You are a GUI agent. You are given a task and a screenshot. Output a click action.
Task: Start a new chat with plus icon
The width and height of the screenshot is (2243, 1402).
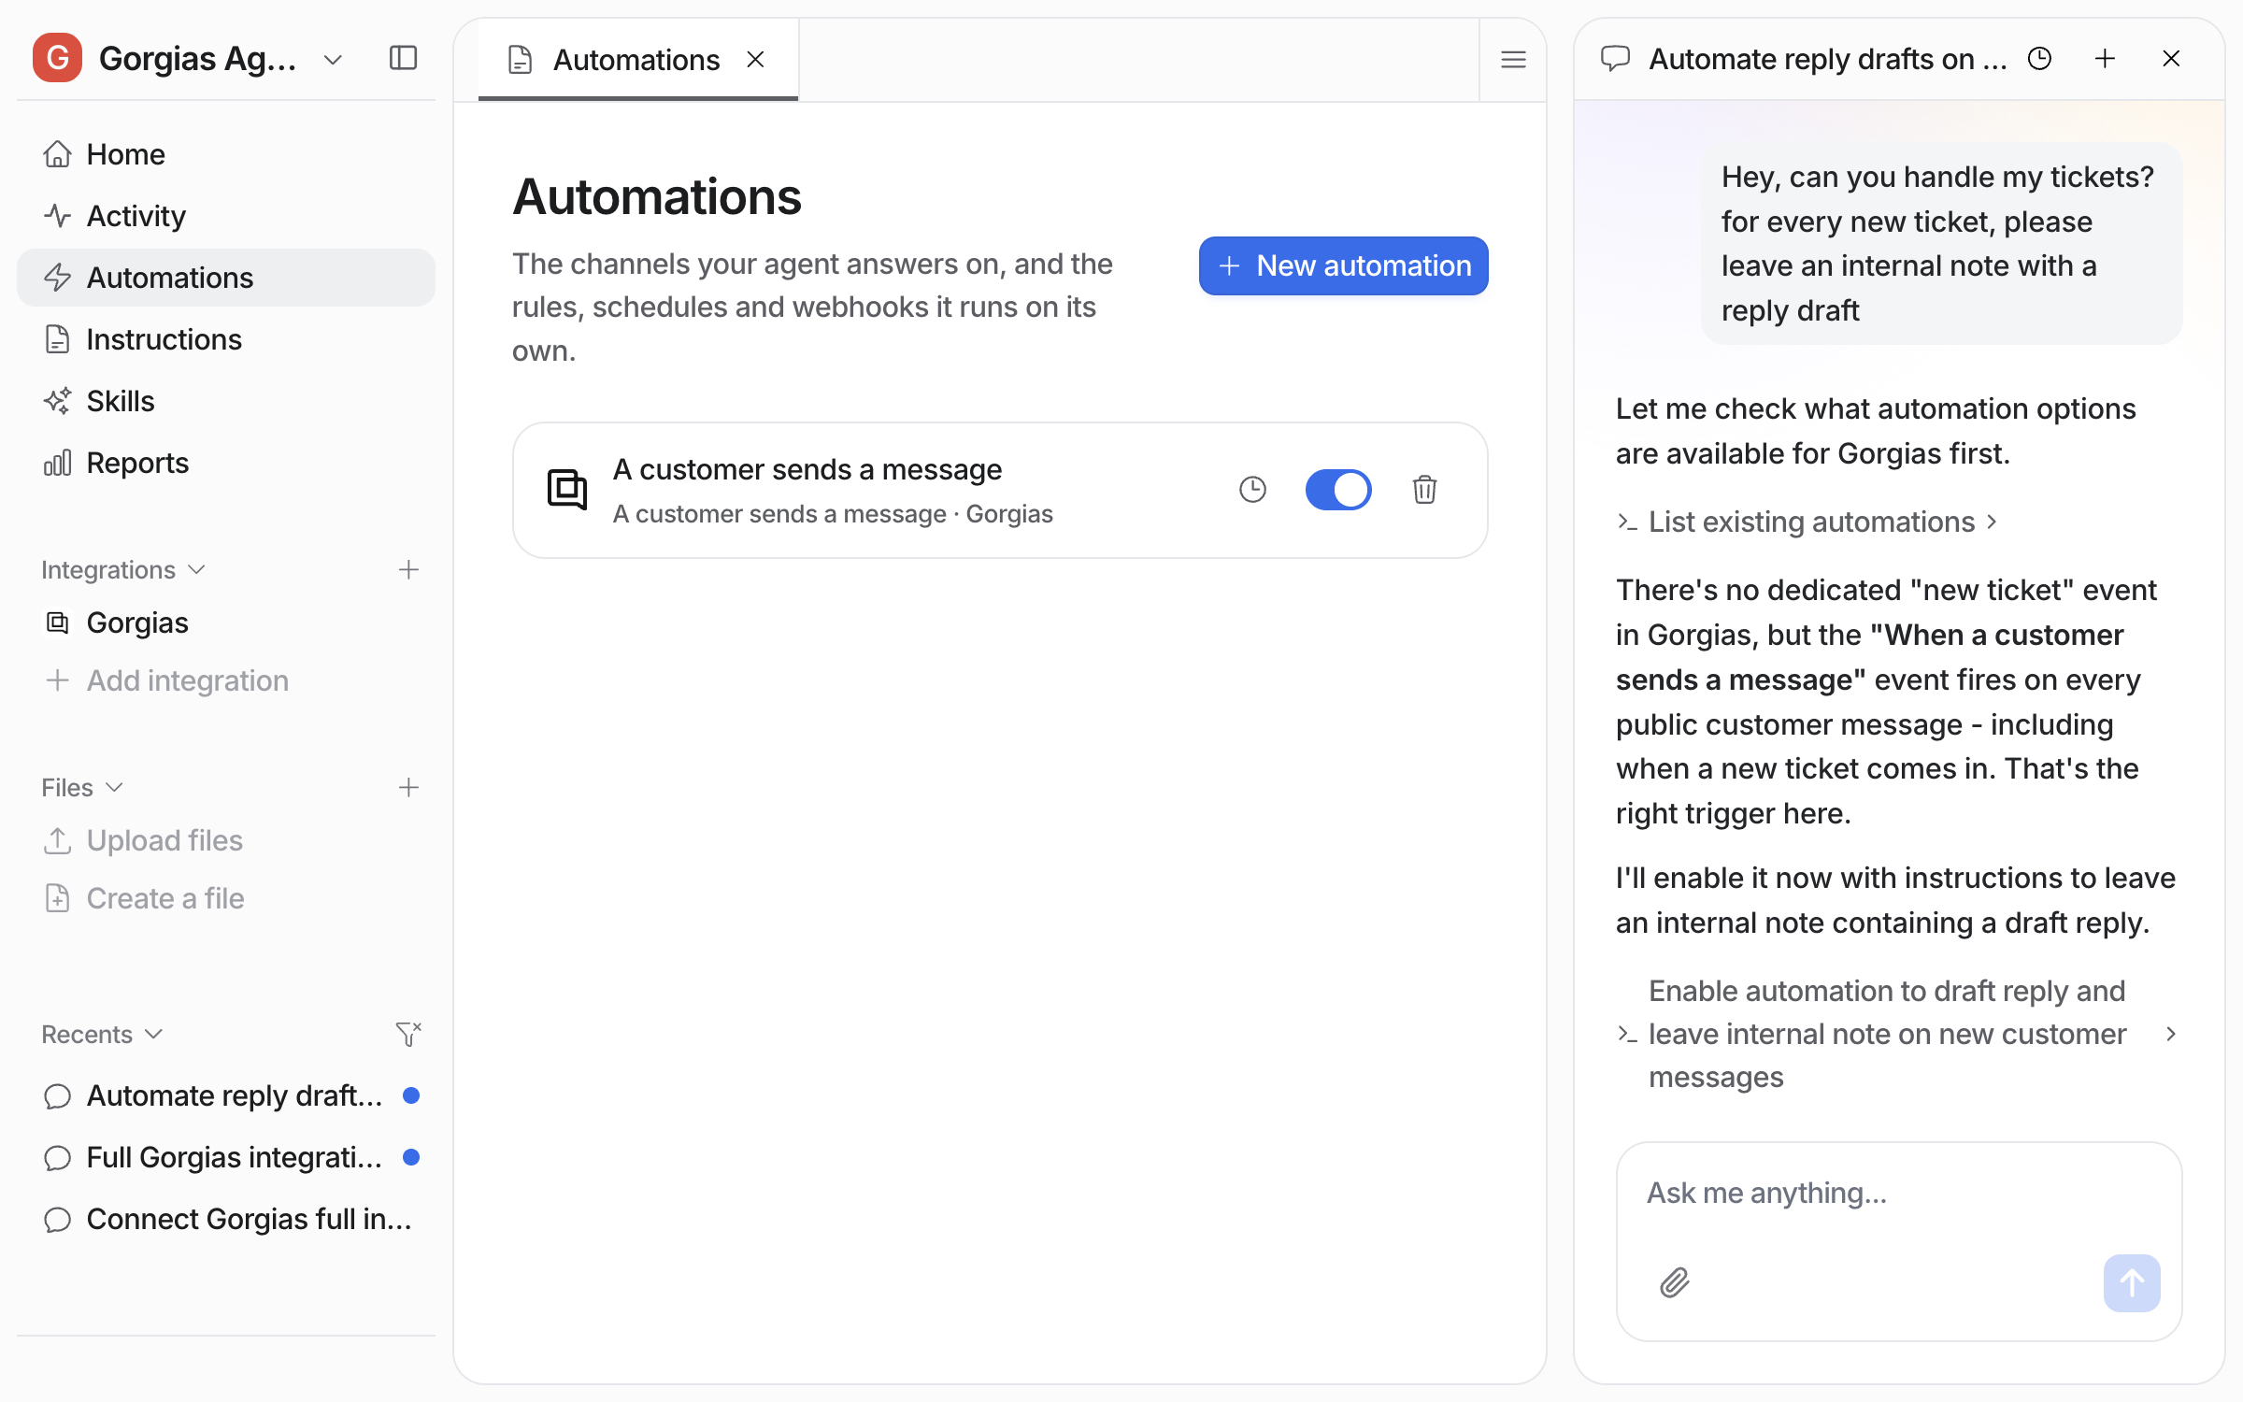point(2105,59)
